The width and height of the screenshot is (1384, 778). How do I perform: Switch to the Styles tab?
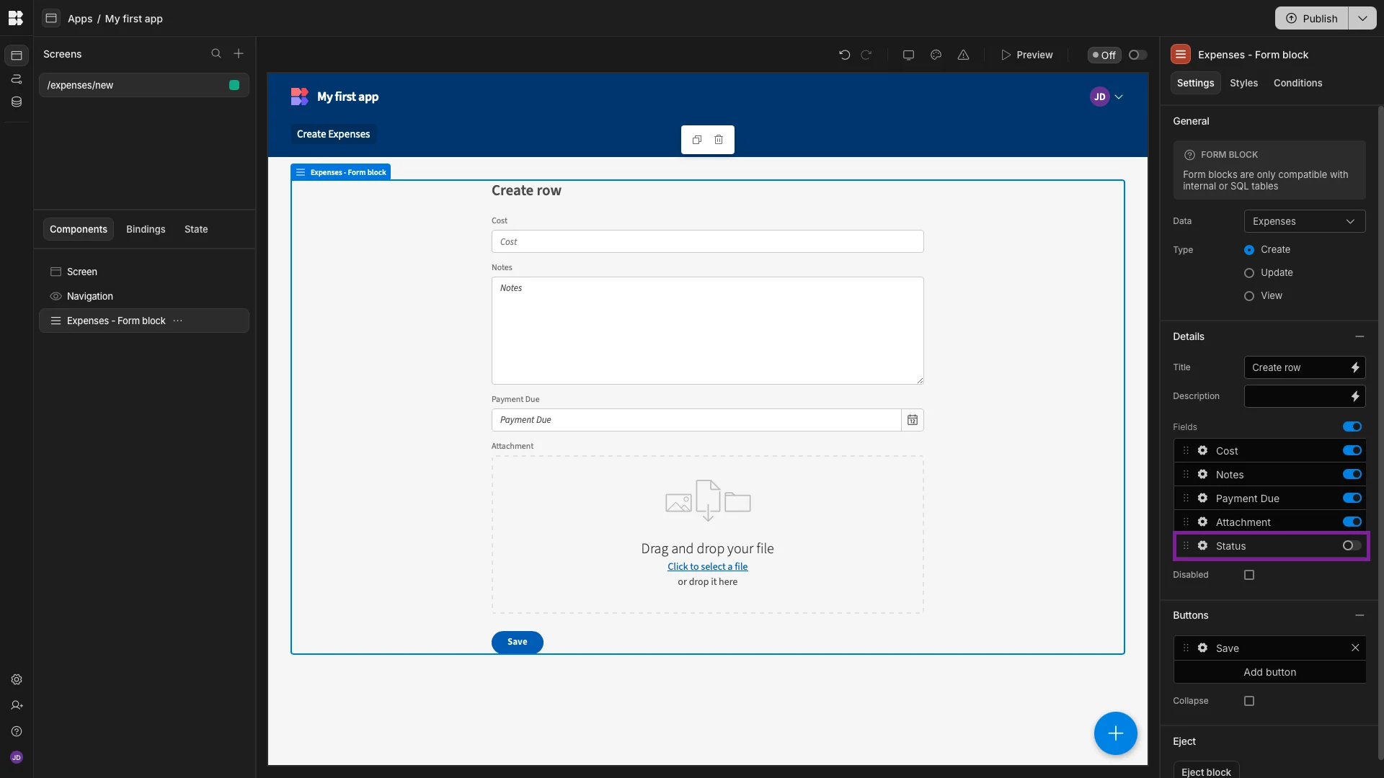tap(1243, 83)
